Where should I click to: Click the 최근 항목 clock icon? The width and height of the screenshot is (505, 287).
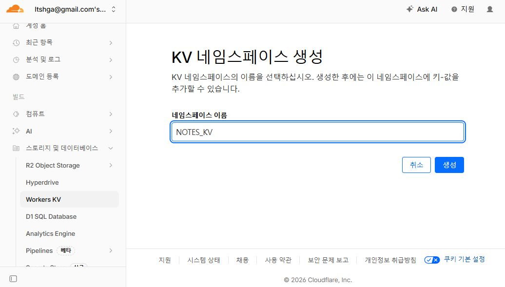16,43
